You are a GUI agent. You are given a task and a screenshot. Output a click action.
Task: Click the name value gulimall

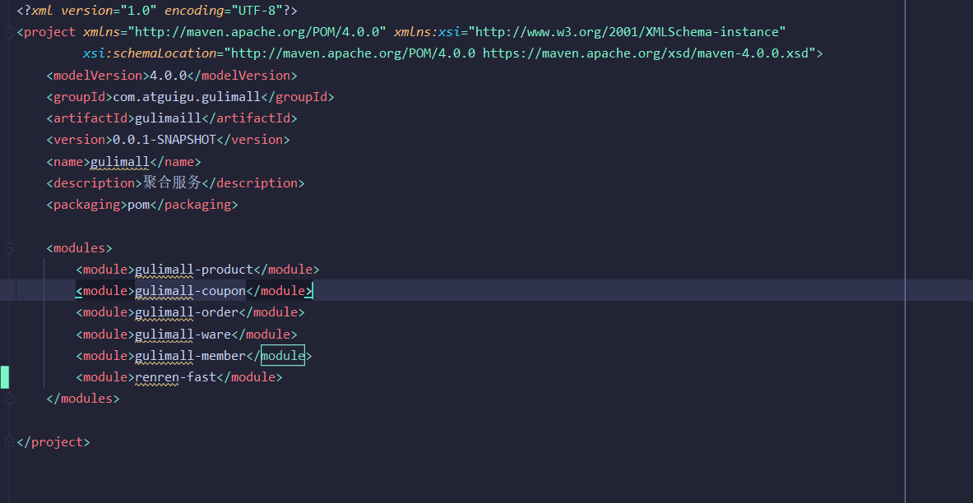coord(120,162)
